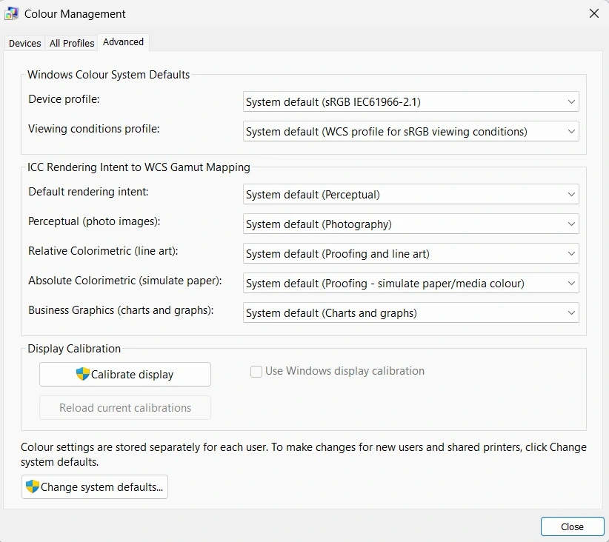Click Change system defaults
Image resolution: width=609 pixels, height=542 pixels.
point(94,486)
